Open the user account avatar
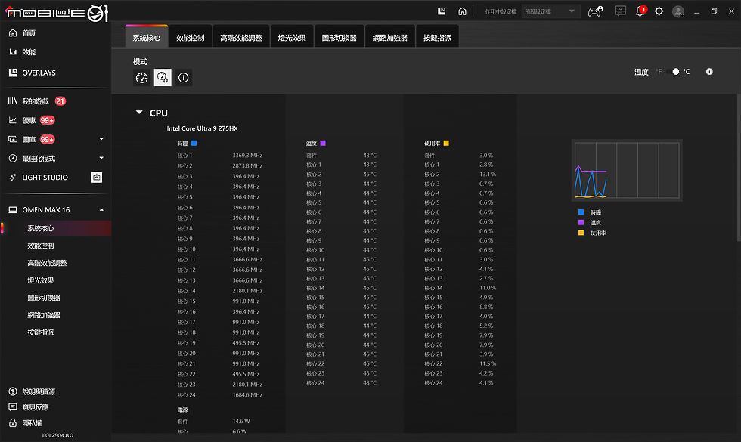 678,11
